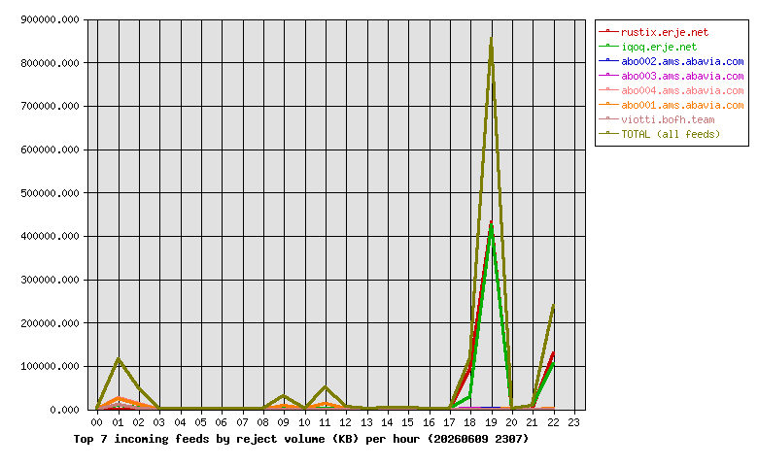Click the 300000.000 y-axis label
Viewport: 758px width, 466px height.
(50, 280)
